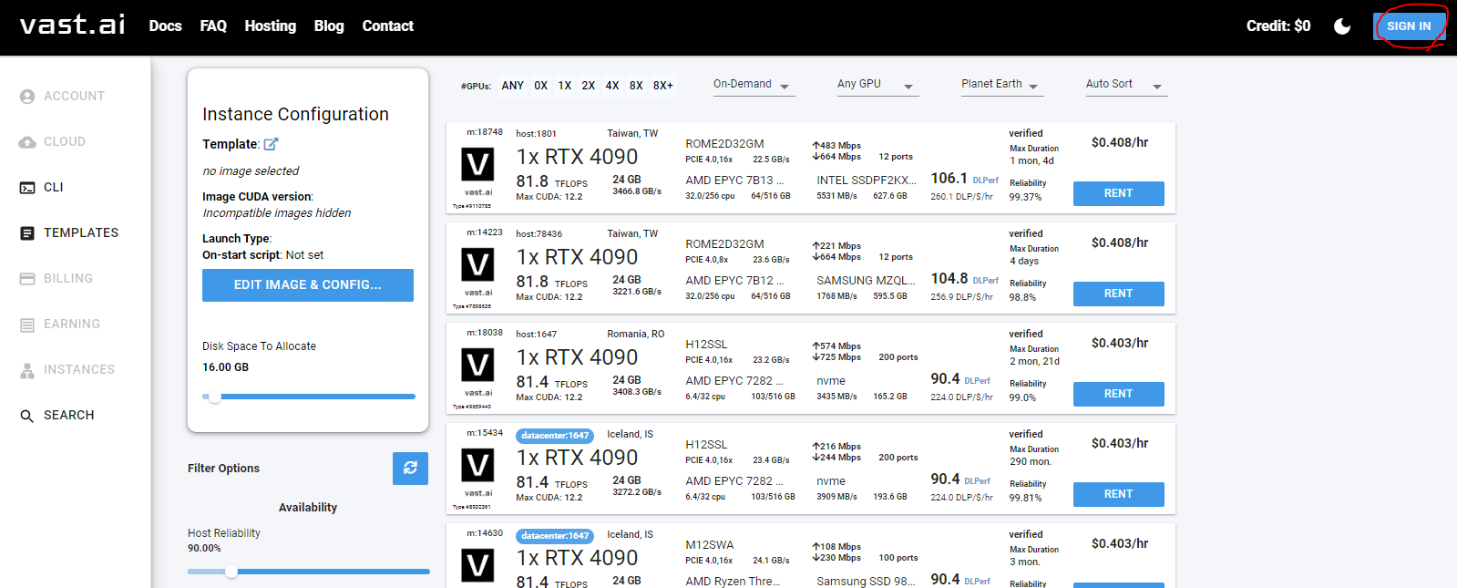Select 0X GPU count filter
This screenshot has width=1457, height=588.
click(x=541, y=86)
